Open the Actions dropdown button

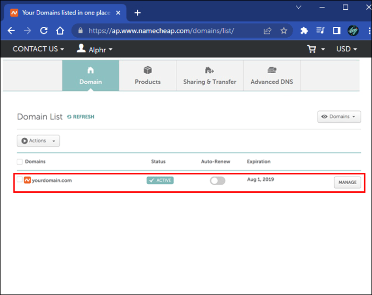(x=38, y=141)
